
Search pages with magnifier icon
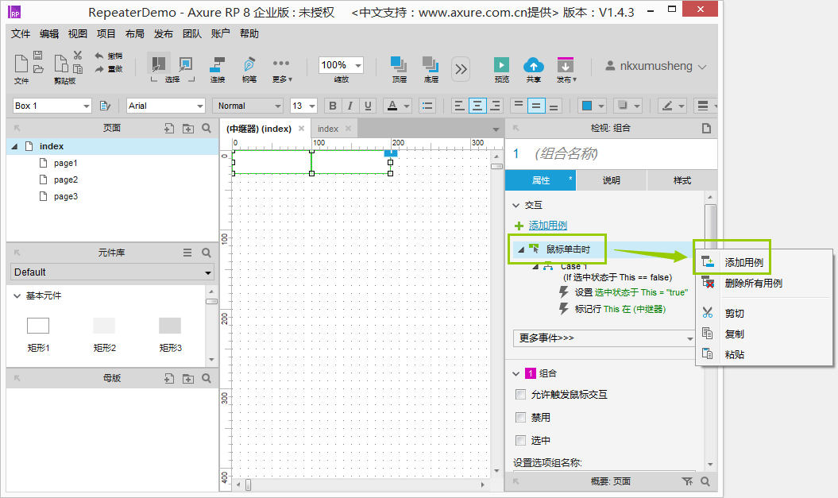[x=207, y=128]
